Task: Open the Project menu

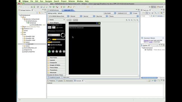Action: click(x=64, y=1)
